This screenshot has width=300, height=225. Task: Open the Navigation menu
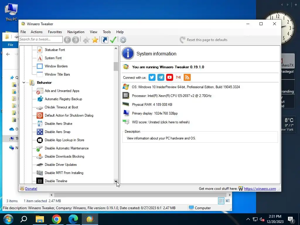pos(76,32)
